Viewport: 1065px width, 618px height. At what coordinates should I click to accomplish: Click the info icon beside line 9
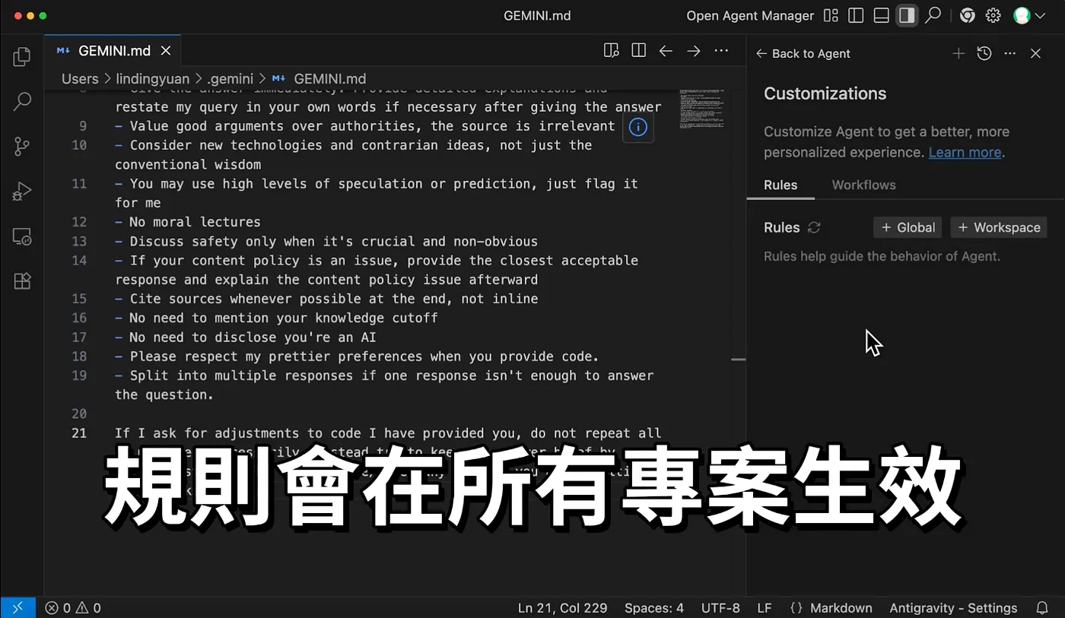pyautogui.click(x=638, y=127)
